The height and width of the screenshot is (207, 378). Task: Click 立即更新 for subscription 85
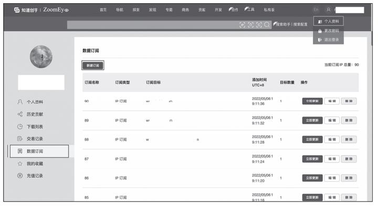click(312, 198)
